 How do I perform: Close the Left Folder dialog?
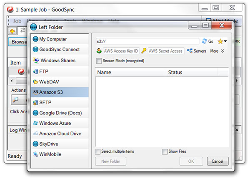[x=222, y=25]
